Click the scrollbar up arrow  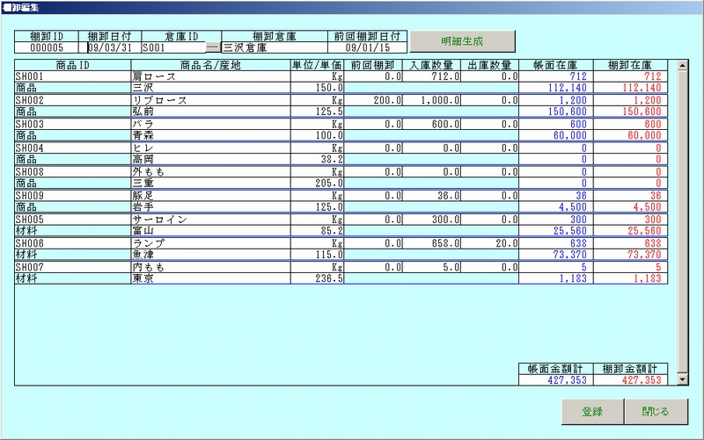coord(682,65)
